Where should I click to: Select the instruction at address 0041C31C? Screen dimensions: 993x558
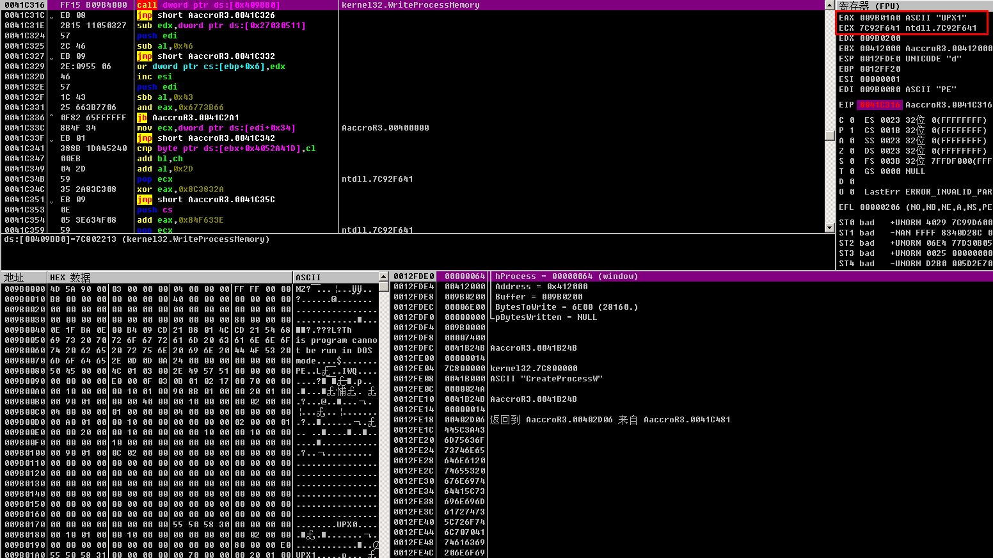tap(413, 15)
